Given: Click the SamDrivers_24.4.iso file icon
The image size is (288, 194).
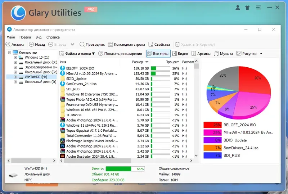Looking at the screenshot, I should click(x=63, y=84).
